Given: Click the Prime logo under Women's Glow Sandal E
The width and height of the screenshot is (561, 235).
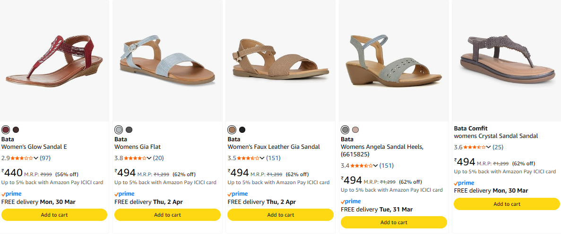Looking at the screenshot, I should pos(11,194).
